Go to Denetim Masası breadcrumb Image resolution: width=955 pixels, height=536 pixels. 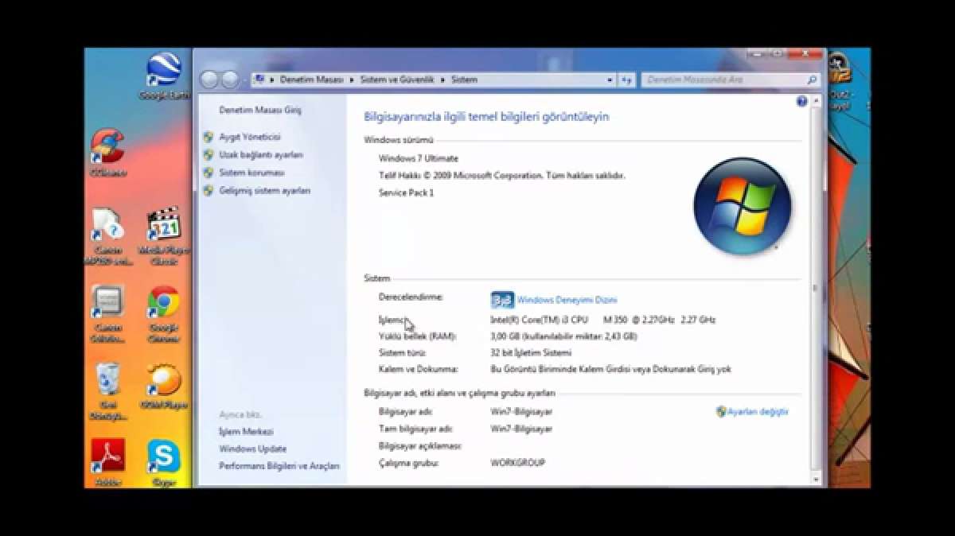pyautogui.click(x=311, y=80)
